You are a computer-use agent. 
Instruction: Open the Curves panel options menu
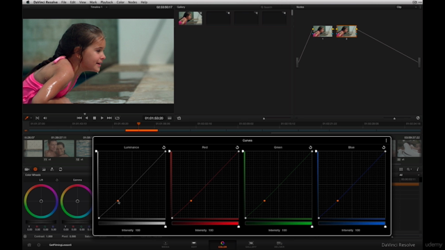[387, 140]
